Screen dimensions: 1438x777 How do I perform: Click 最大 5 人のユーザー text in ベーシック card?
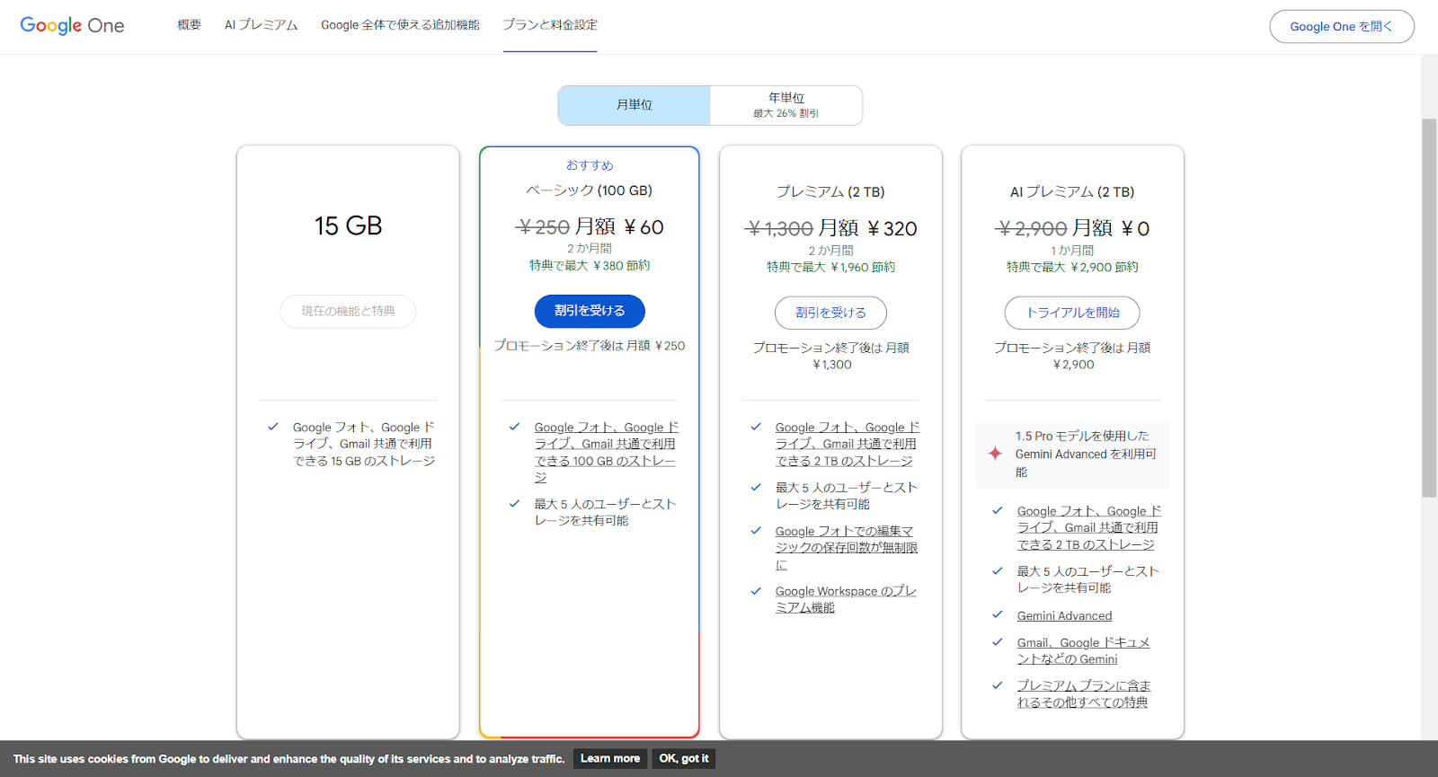coord(605,512)
